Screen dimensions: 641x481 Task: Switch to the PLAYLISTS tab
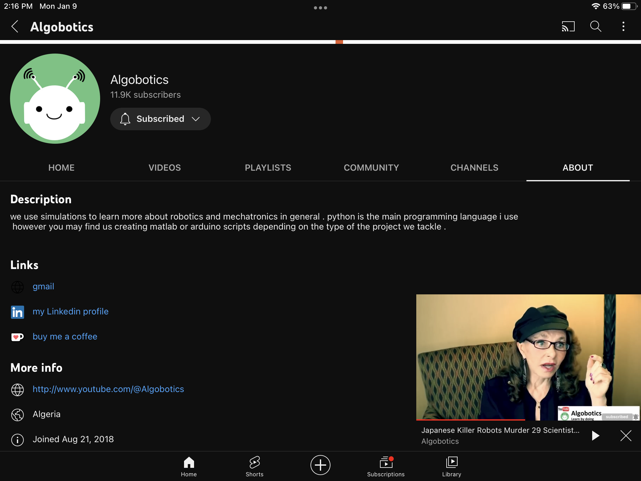tap(268, 168)
